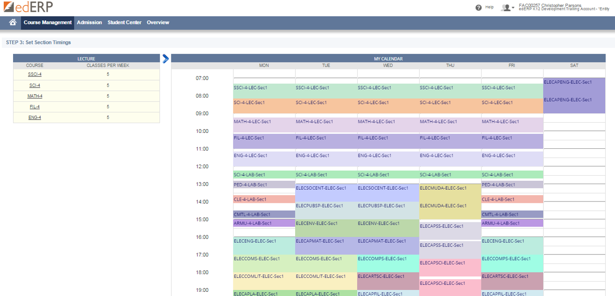The image size is (615, 296).
Task: Open the SSCI-4 course link
Action: point(35,74)
